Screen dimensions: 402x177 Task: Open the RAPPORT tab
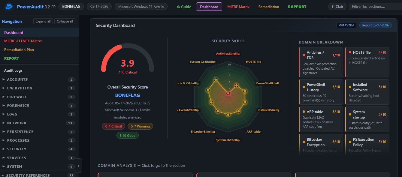coord(297,7)
